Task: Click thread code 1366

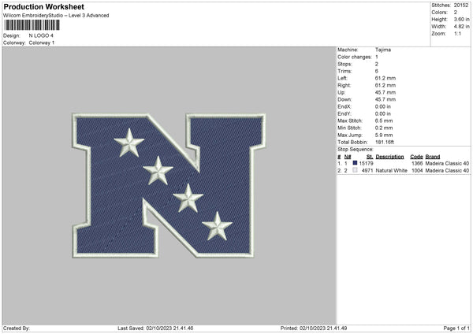Action: 417,163
